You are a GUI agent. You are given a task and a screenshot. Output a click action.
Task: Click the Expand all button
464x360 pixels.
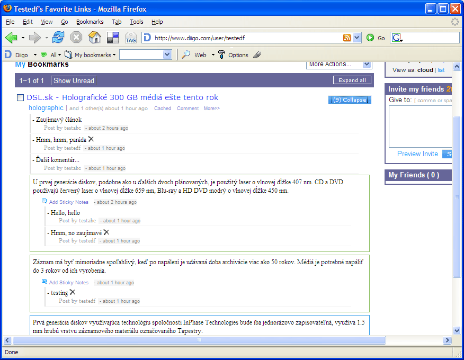click(x=352, y=80)
